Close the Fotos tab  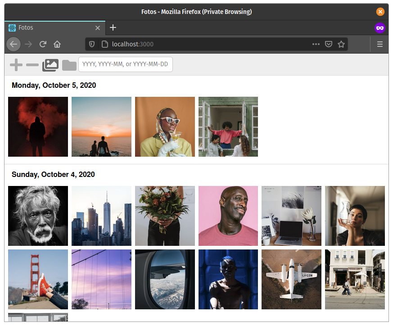point(98,28)
